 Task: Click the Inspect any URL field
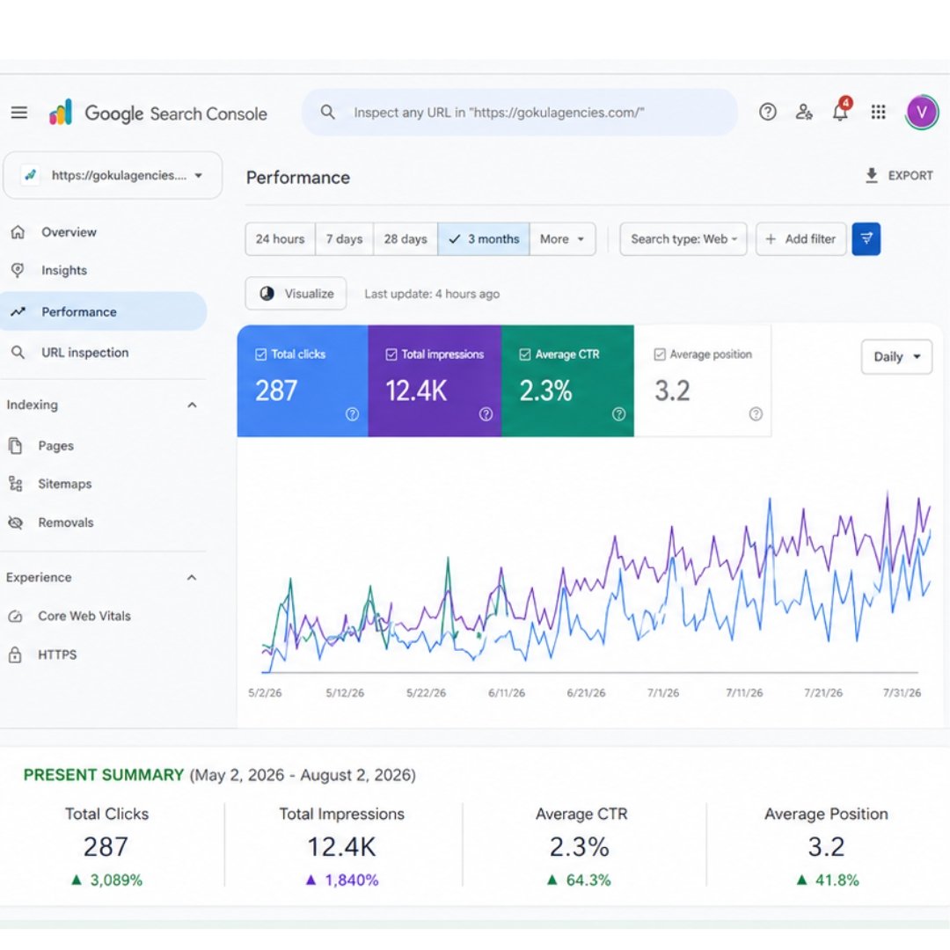click(x=520, y=112)
